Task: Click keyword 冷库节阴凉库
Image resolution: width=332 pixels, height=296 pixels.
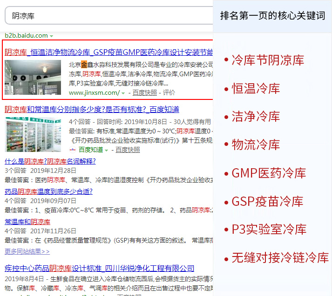Action: pyautogui.click(x=268, y=60)
